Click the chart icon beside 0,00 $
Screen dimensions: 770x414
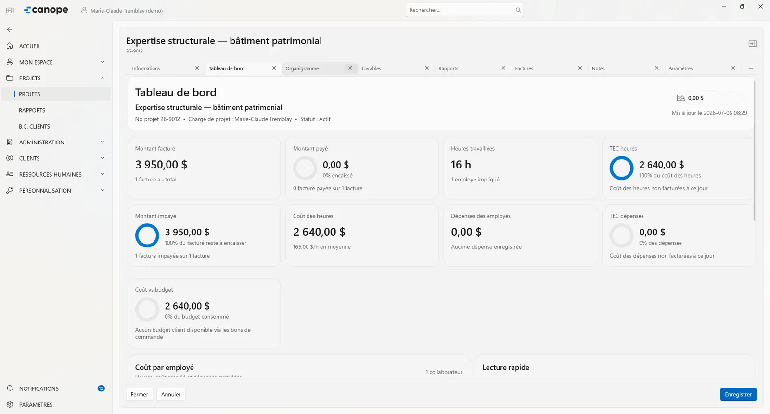pyautogui.click(x=680, y=98)
